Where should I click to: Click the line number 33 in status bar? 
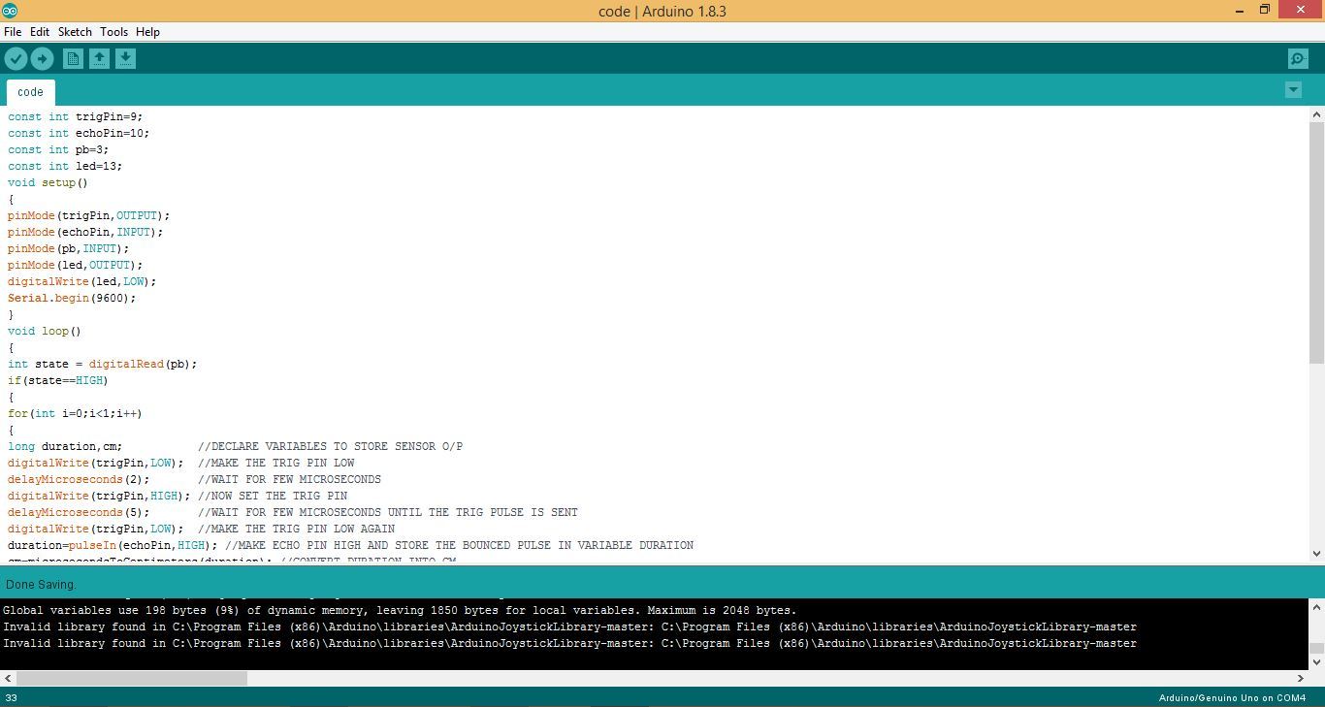pyautogui.click(x=12, y=697)
